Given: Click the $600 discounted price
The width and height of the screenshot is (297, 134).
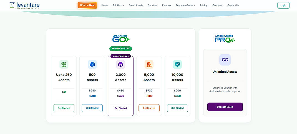Looking at the screenshot, I should click(x=149, y=96).
